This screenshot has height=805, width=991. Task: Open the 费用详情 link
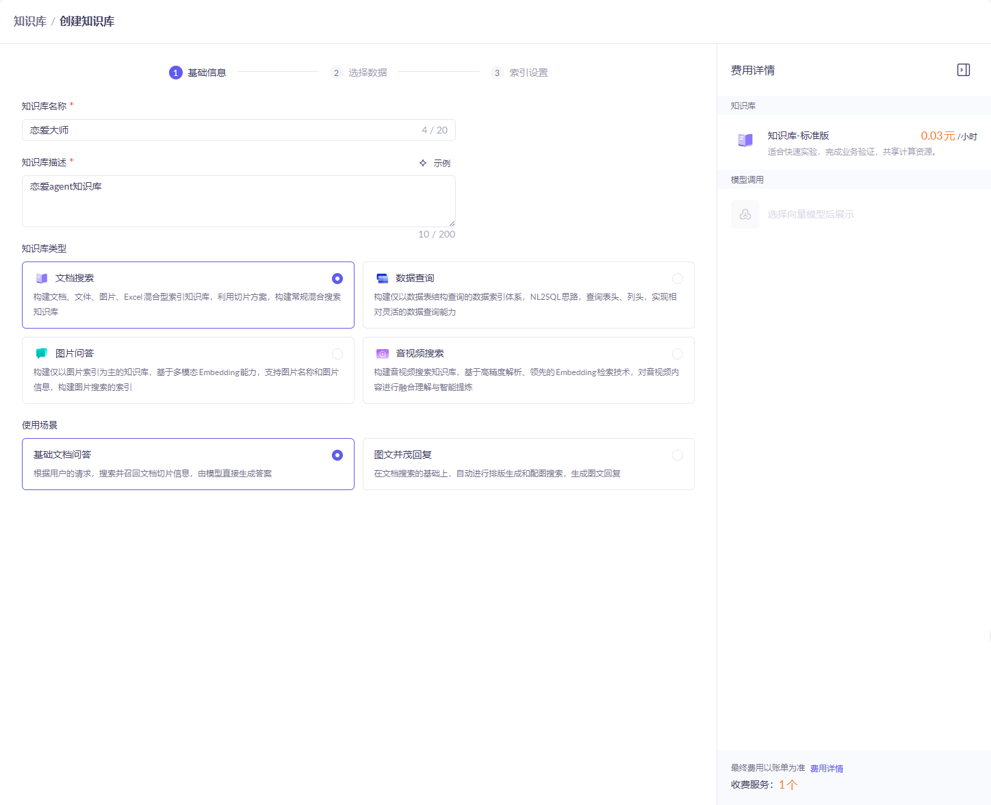(826, 769)
